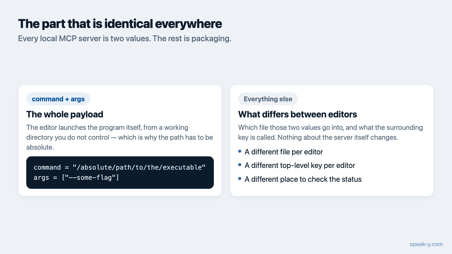Click the command line in the dark code block
452x254 pixels.
point(119,167)
